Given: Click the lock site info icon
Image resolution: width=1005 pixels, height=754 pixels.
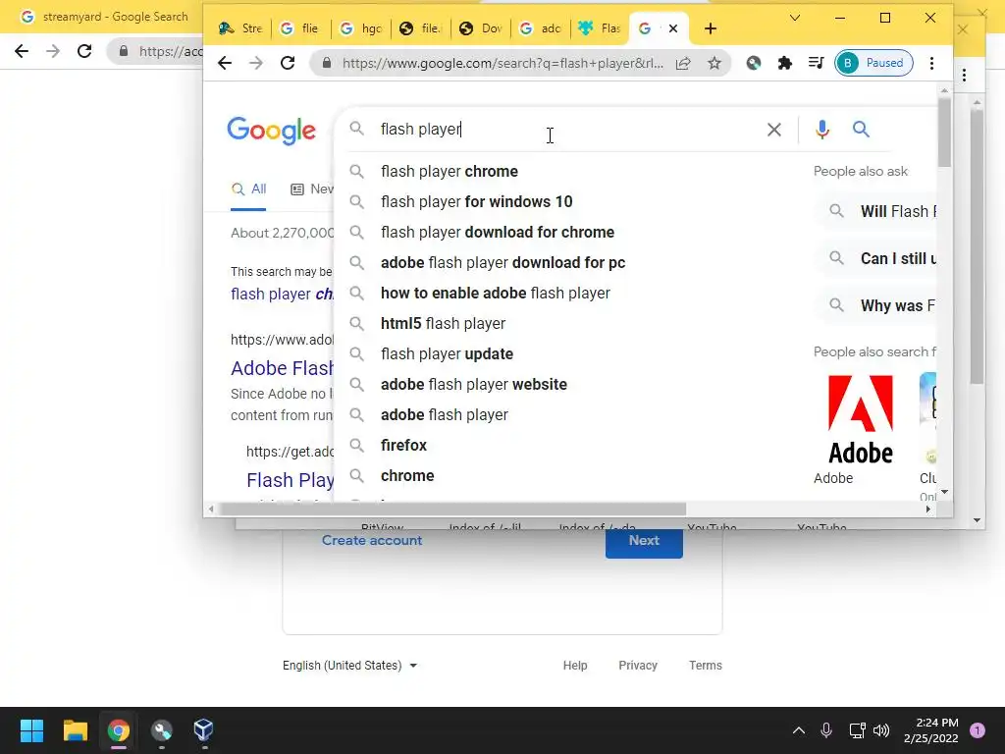Looking at the screenshot, I should (327, 63).
